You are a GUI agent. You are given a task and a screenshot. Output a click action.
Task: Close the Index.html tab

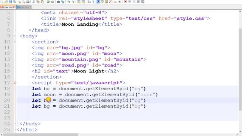click(x=14, y=7)
